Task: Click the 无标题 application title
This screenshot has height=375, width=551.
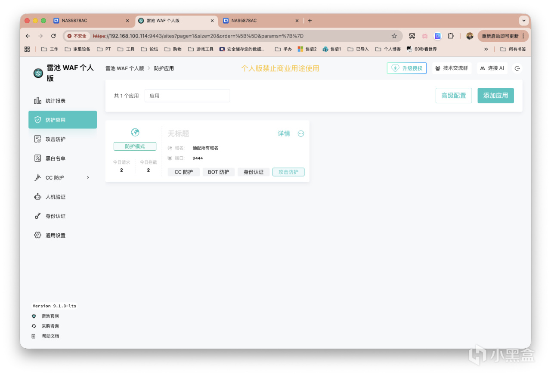Action: pyautogui.click(x=179, y=134)
